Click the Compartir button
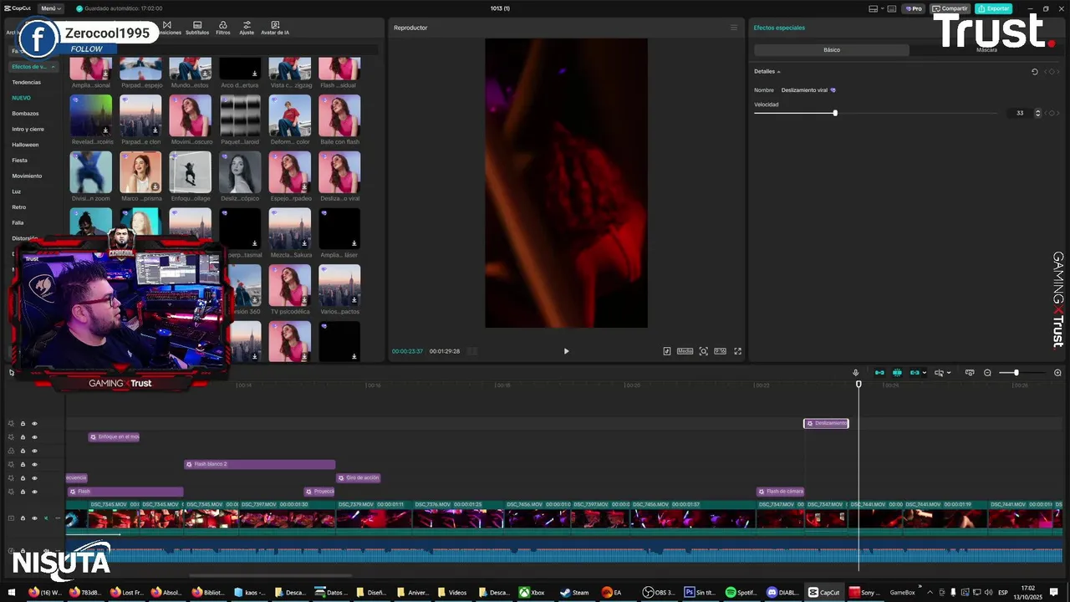The width and height of the screenshot is (1070, 602). (x=950, y=8)
